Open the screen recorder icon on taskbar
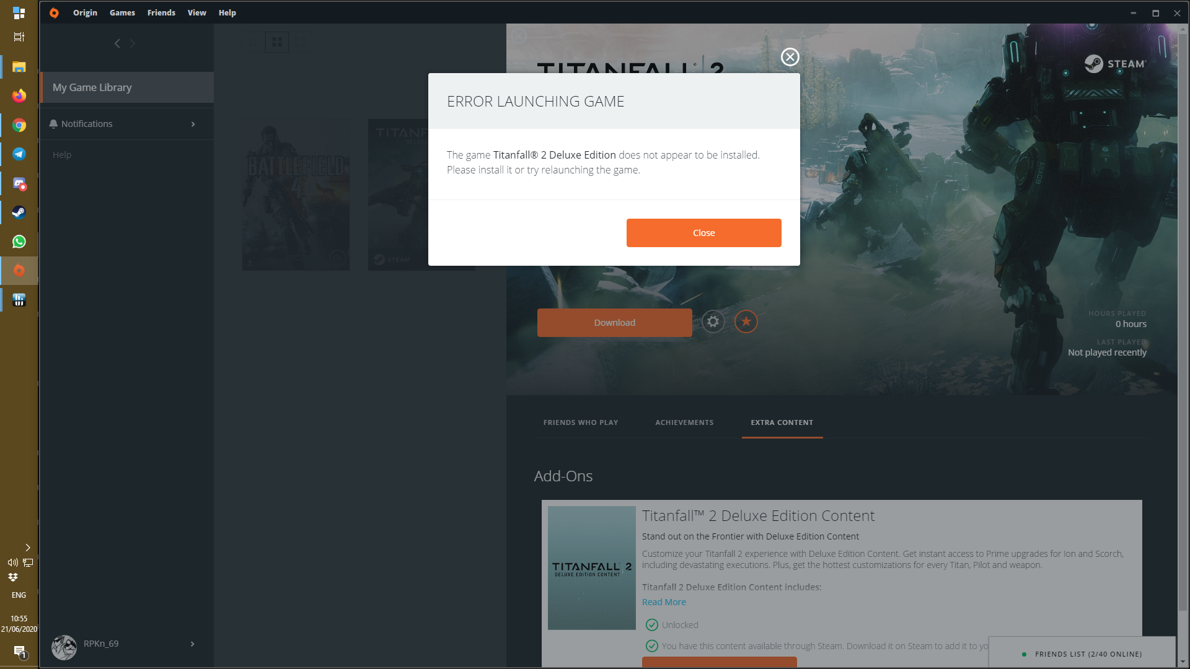Image resolution: width=1190 pixels, height=669 pixels. (19, 183)
